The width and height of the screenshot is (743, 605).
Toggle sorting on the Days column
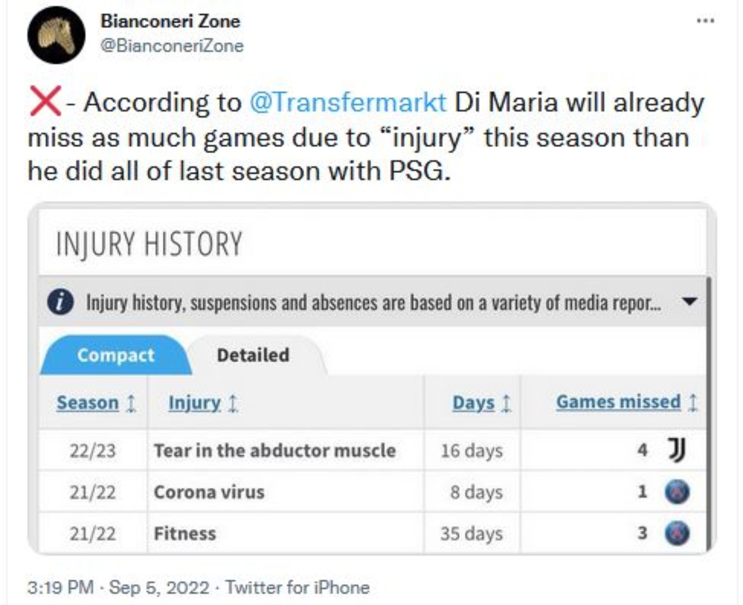507,403
